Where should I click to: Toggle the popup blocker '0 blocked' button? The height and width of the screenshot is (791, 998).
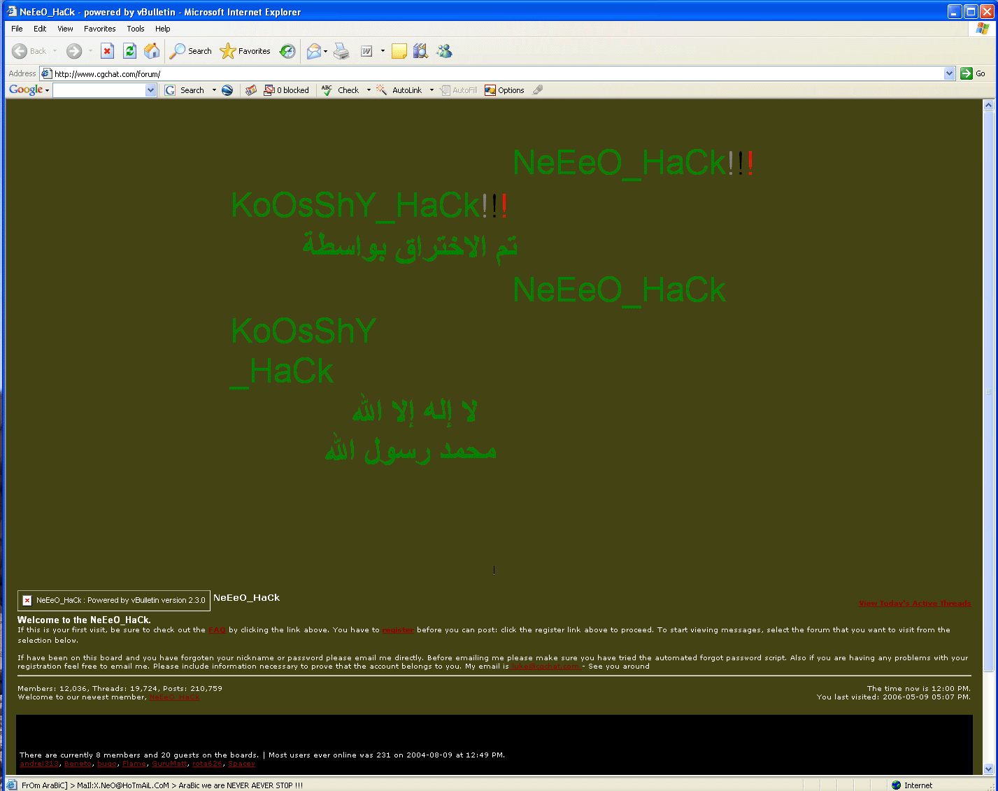point(287,90)
